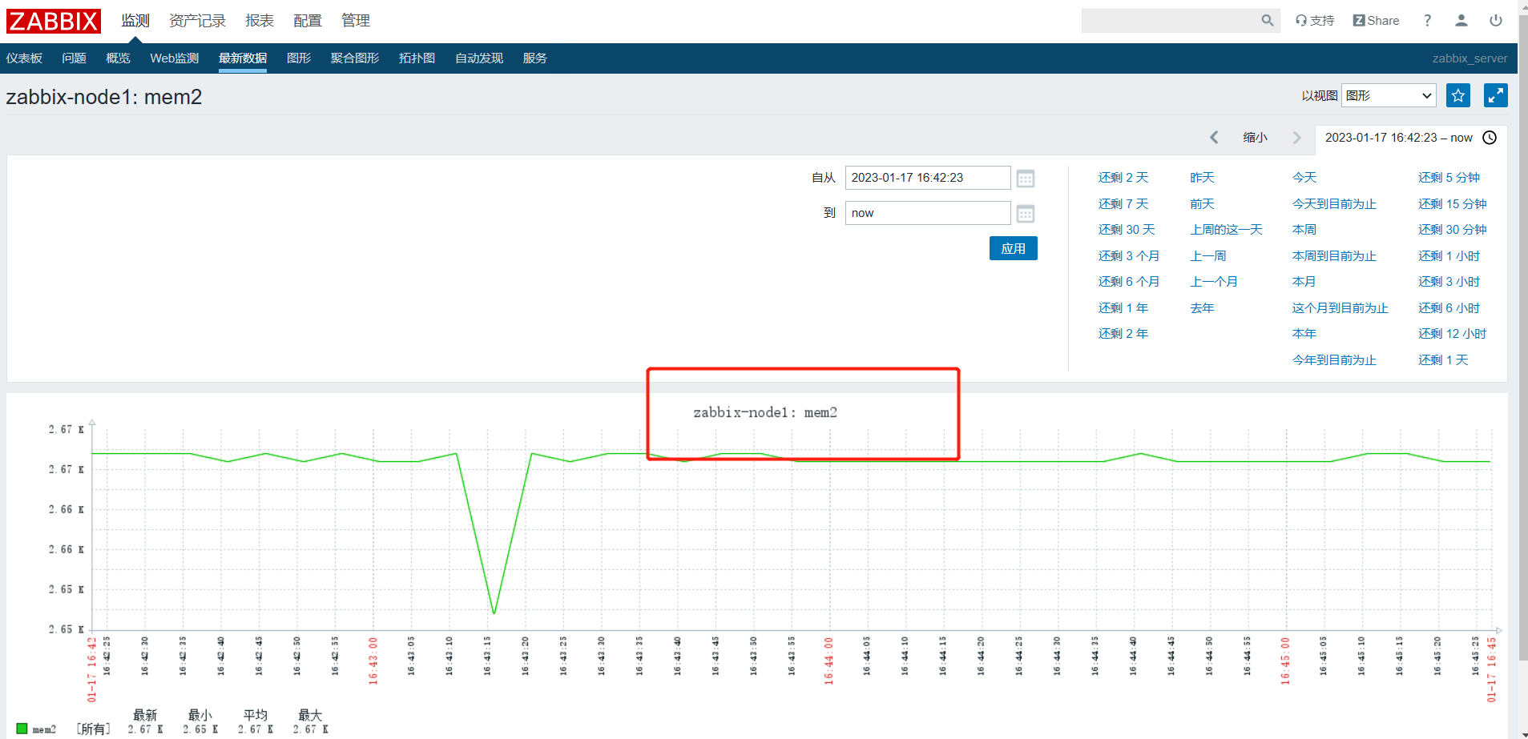Screen dimensions: 1528x739
Task: Click the 缩小 zoom out button
Action: click(x=1256, y=138)
